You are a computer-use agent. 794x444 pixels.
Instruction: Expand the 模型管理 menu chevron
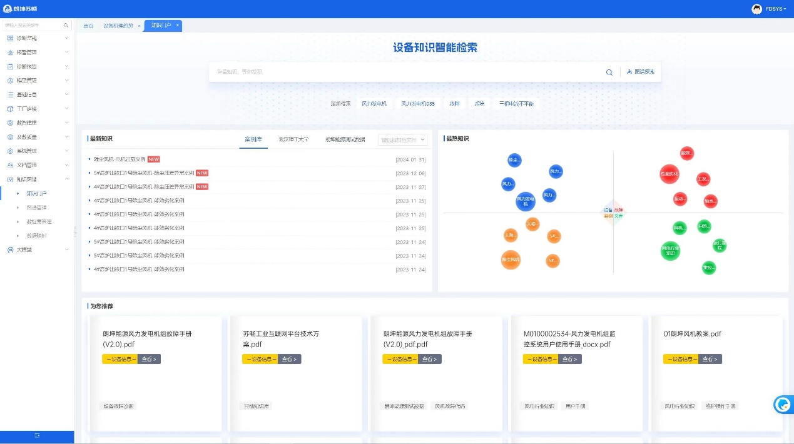(x=66, y=81)
